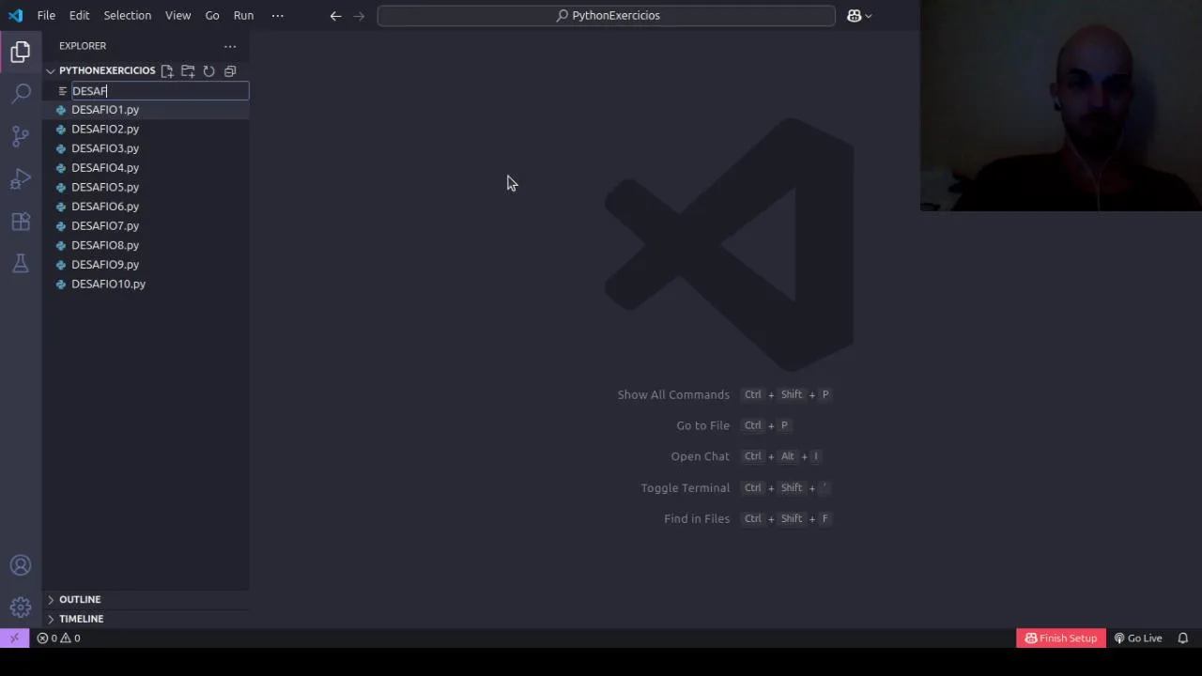The height and width of the screenshot is (676, 1202).
Task: Open the Edit menu
Action: pyautogui.click(x=79, y=15)
